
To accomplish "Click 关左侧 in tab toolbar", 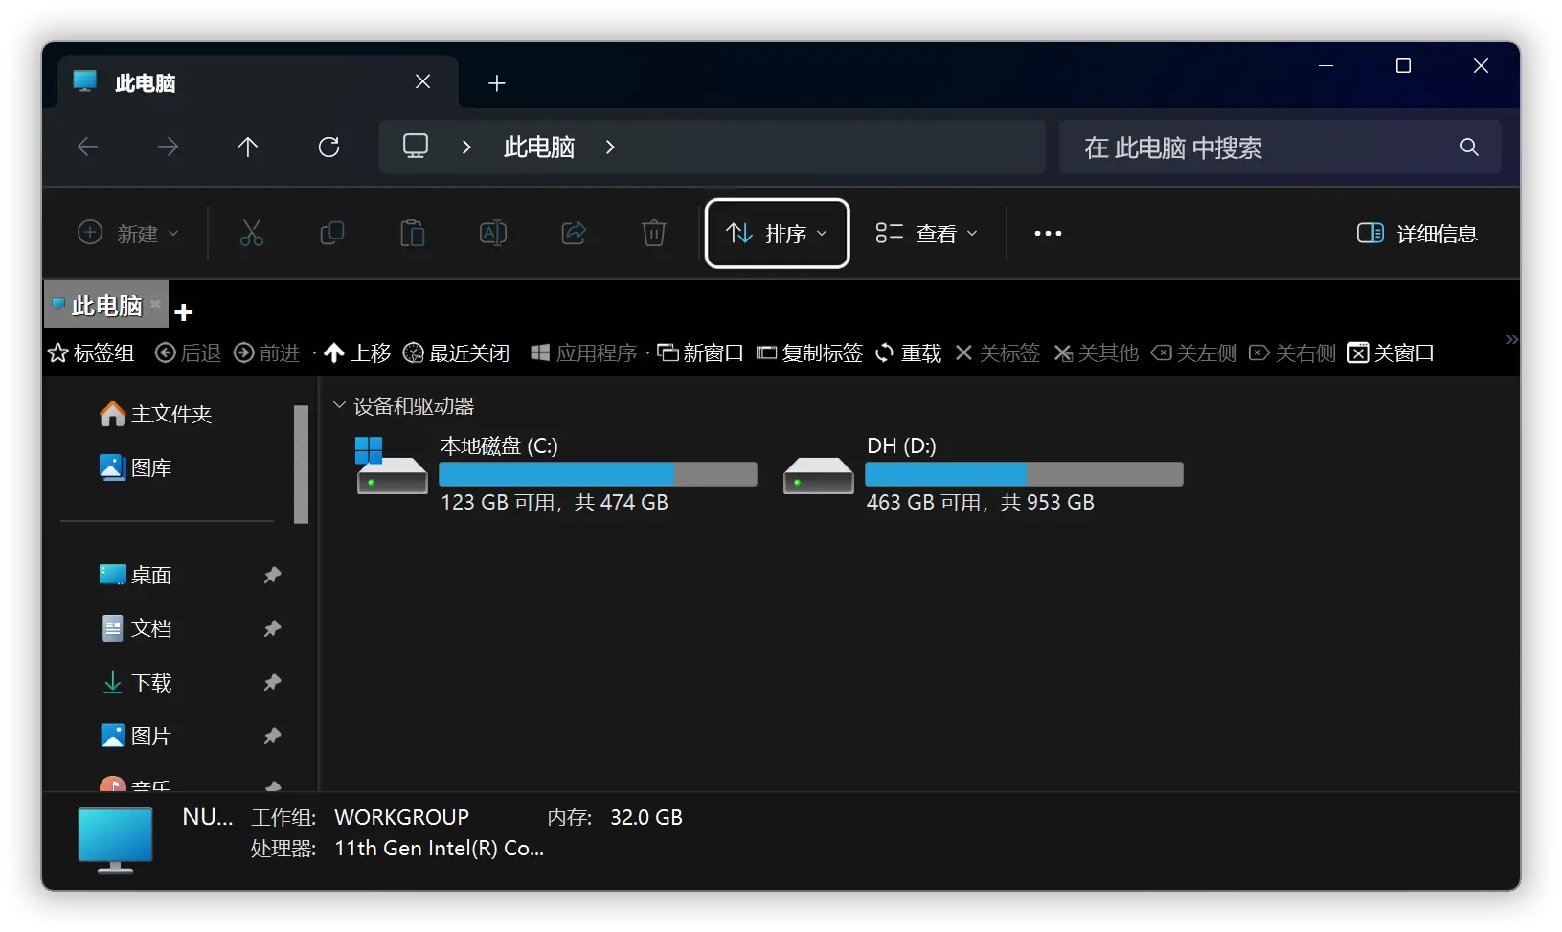I will click(1194, 353).
